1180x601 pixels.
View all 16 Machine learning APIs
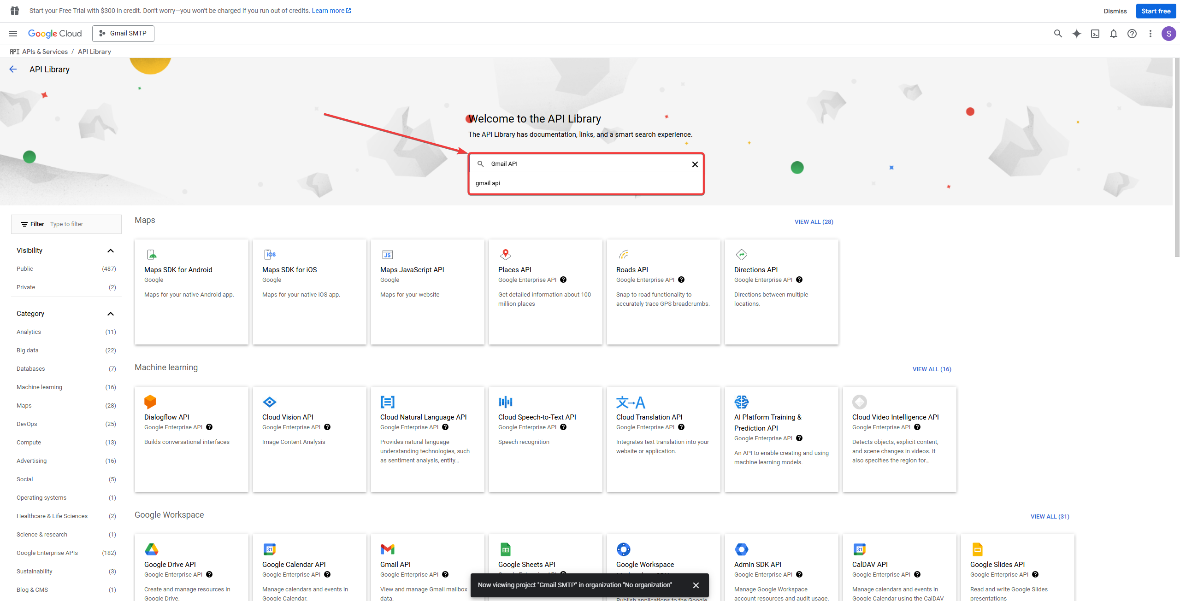click(932, 369)
